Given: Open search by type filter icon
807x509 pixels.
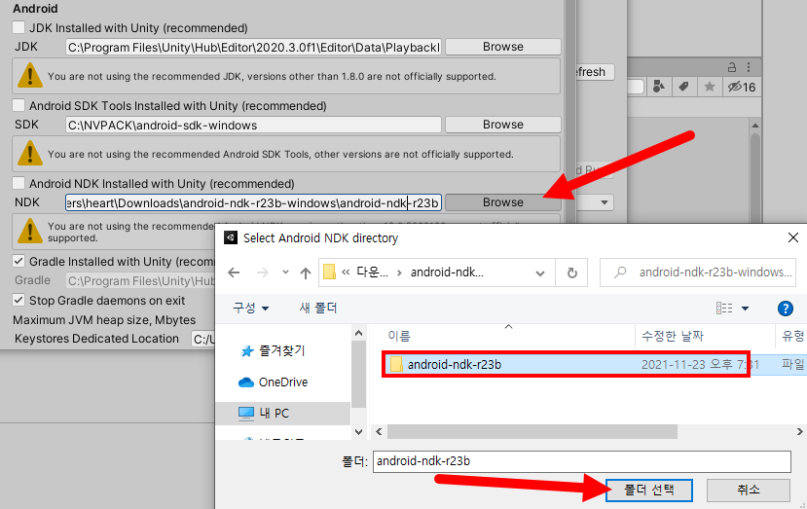Looking at the screenshot, I should coord(659,87).
